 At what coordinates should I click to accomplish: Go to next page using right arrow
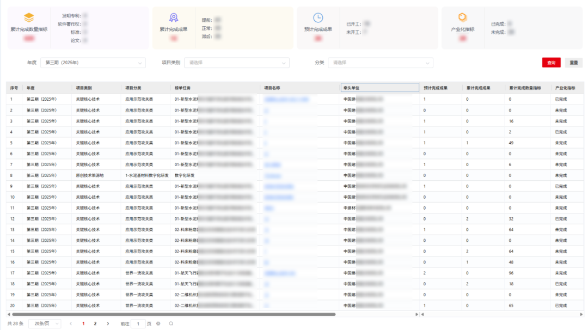[108, 323]
